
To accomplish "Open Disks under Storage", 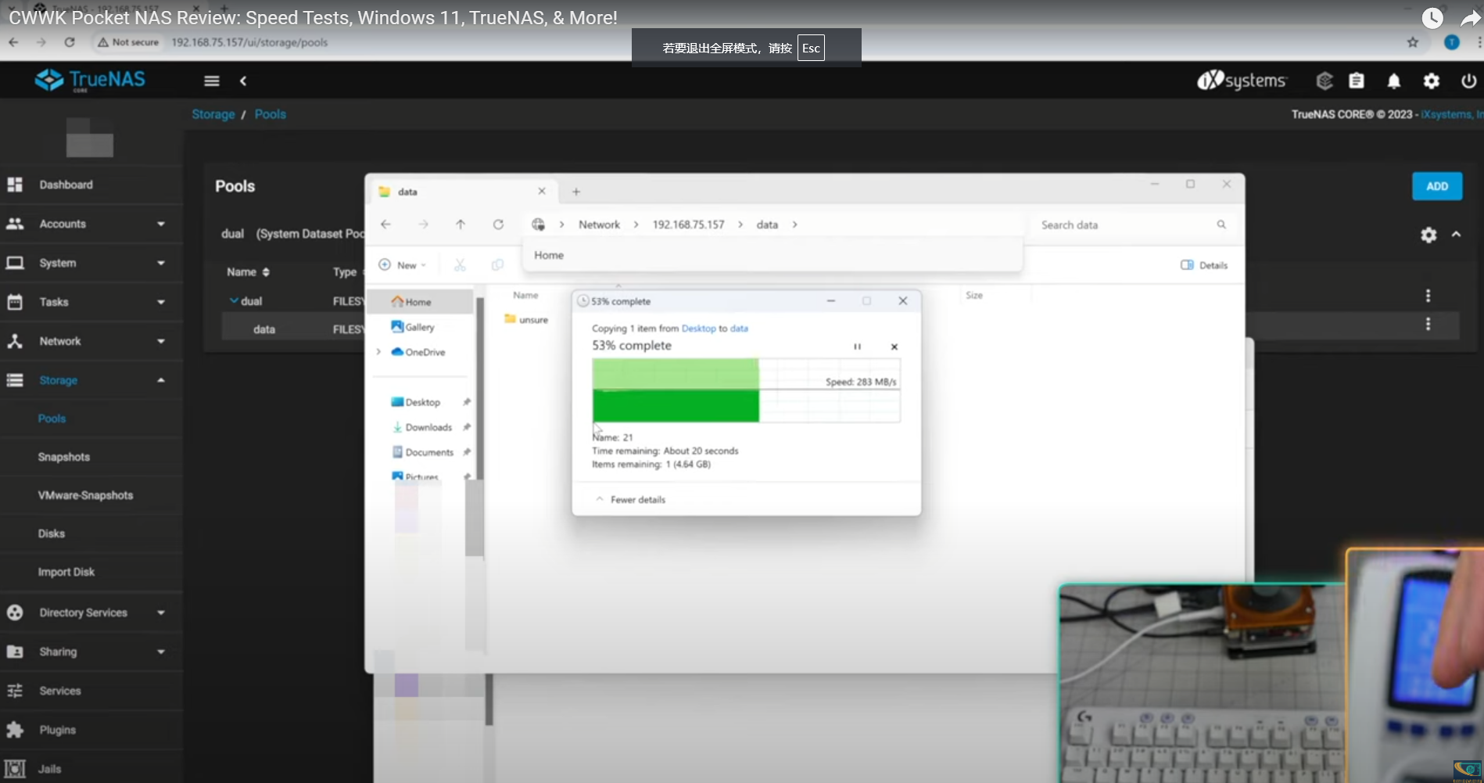I will (x=52, y=533).
